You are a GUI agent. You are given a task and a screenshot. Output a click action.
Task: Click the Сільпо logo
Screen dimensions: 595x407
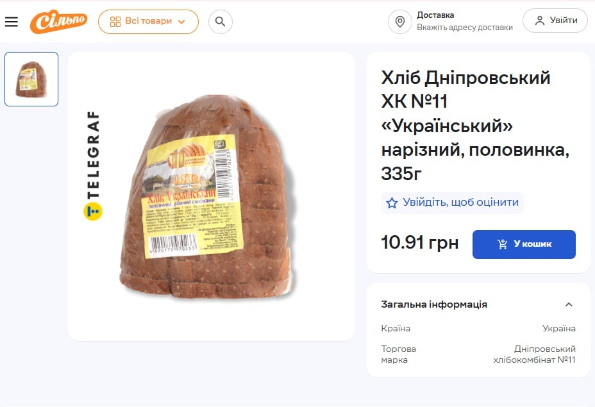coord(58,22)
